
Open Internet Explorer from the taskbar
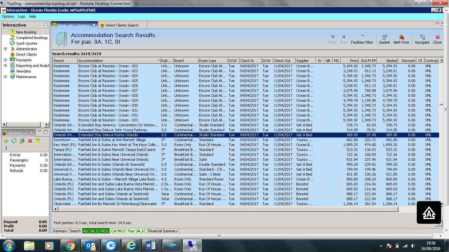(131, 245)
